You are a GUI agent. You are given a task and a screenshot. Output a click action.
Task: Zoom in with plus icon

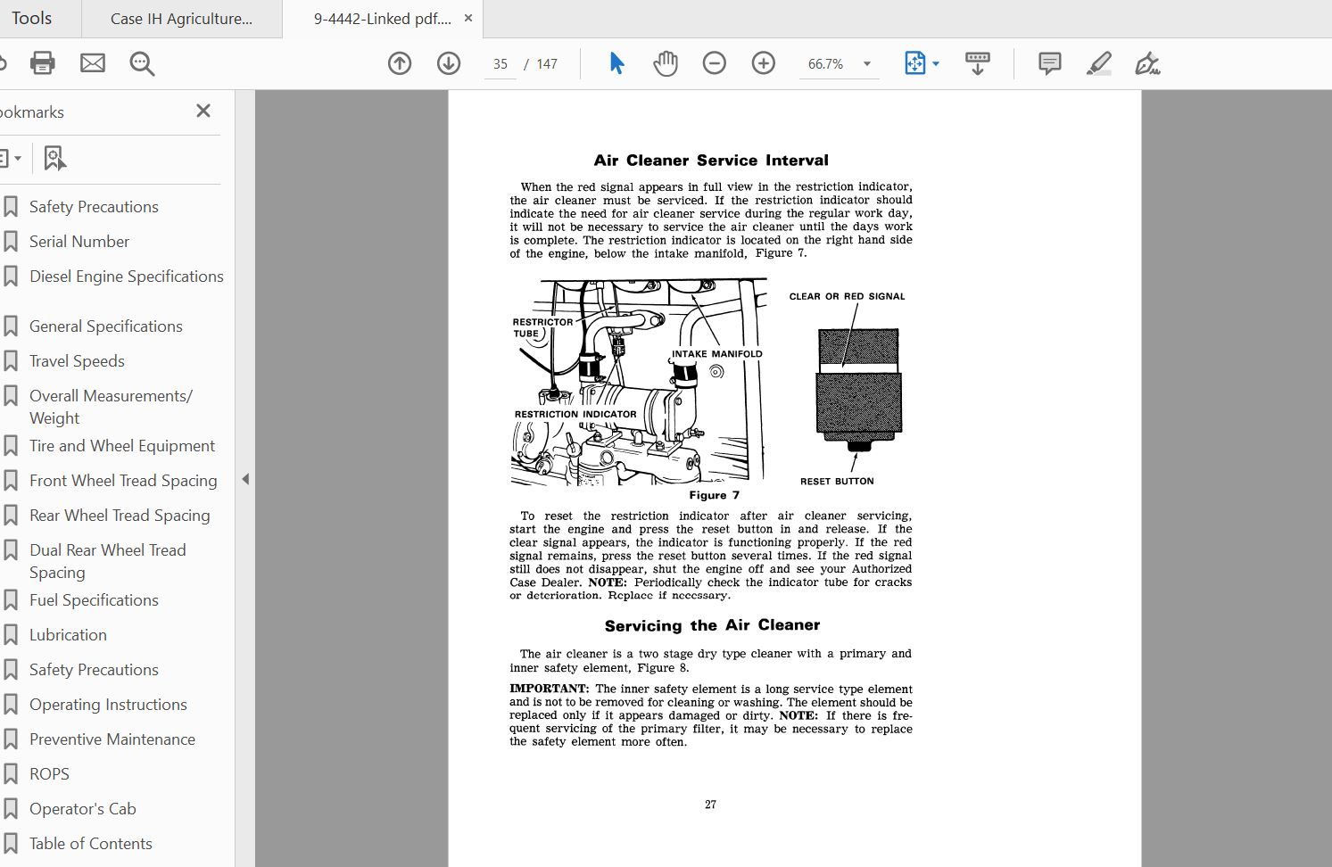[x=764, y=63]
